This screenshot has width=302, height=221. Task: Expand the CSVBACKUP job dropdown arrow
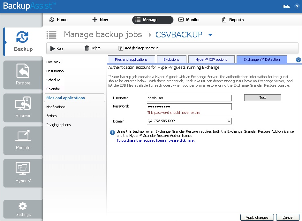tap(210, 35)
